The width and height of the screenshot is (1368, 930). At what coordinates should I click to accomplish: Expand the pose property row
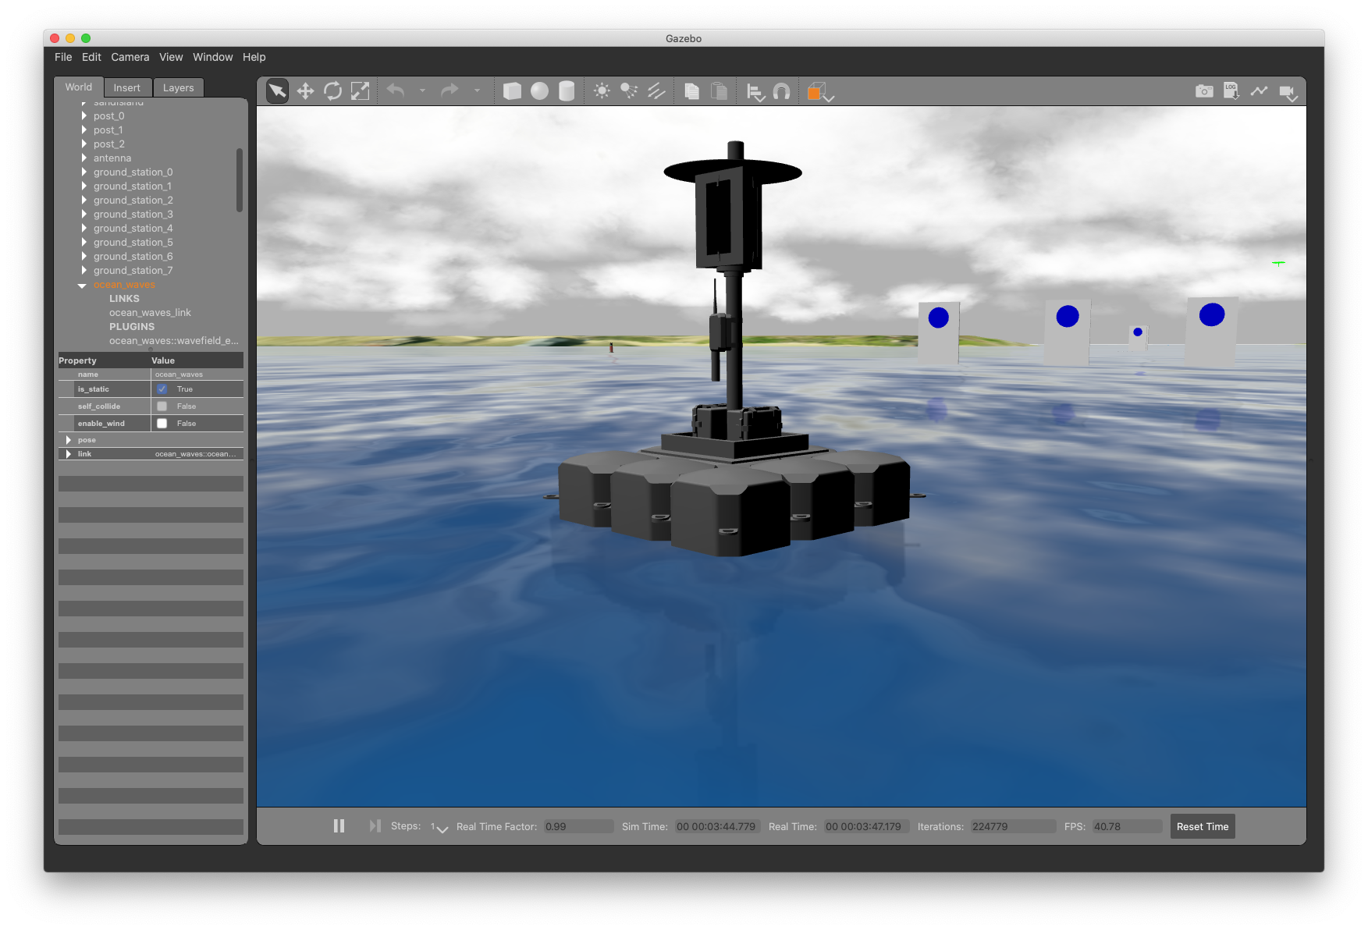click(x=68, y=439)
